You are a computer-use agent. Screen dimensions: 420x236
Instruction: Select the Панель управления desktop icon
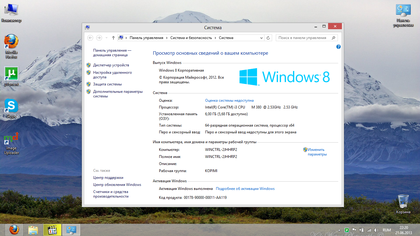pyautogui.click(x=403, y=16)
